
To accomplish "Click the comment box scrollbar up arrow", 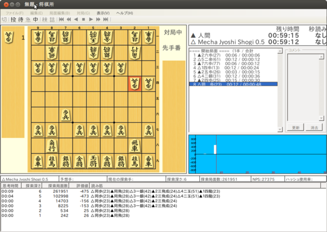I will pos(321,57).
